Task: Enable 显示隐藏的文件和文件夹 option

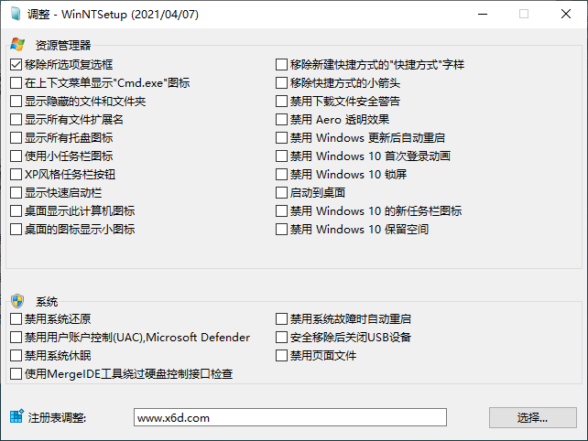Action: 16,102
